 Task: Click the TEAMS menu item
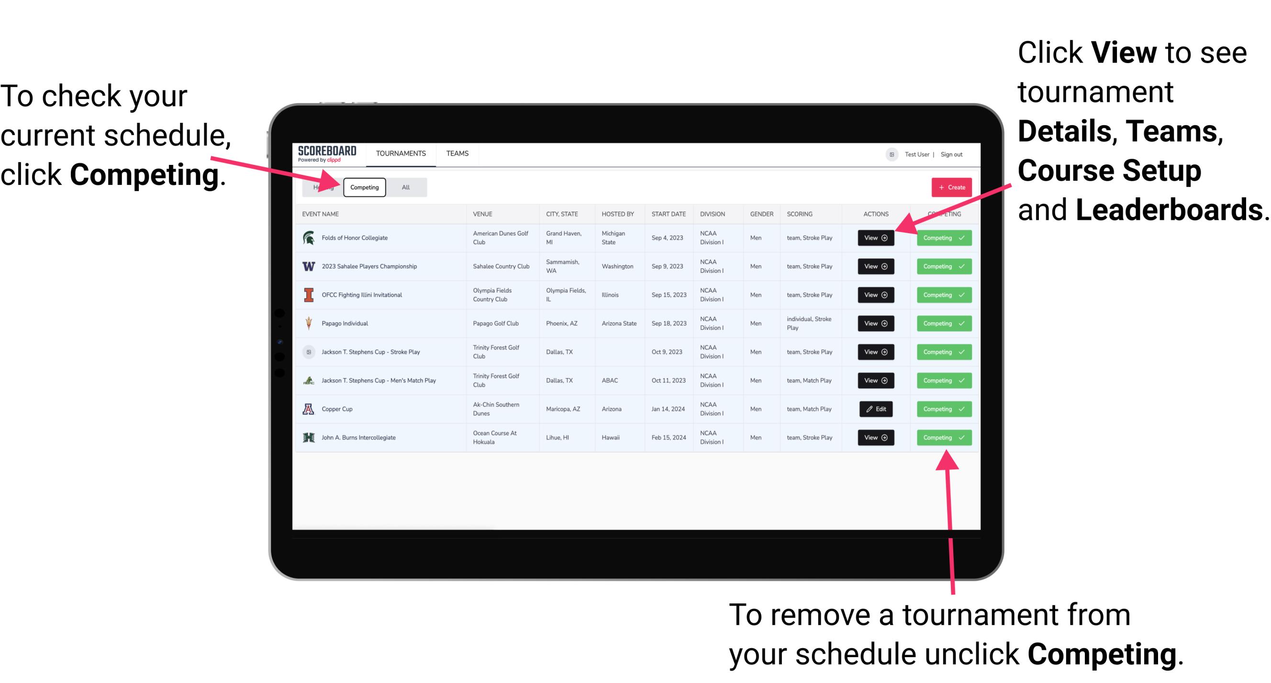[457, 153]
